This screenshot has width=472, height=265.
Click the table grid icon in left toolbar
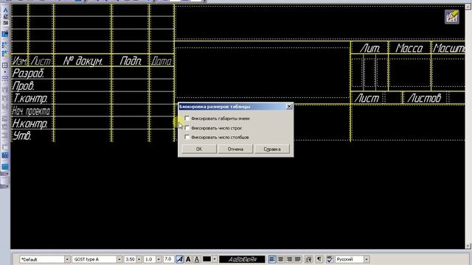5,66
